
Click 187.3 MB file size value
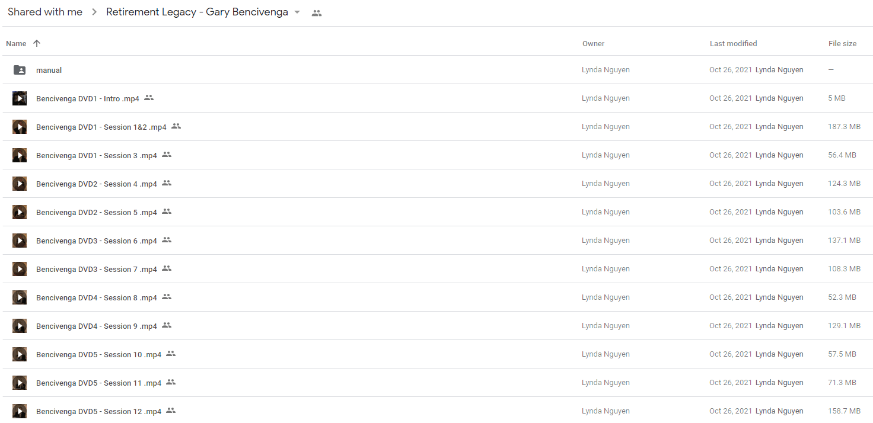[844, 127]
